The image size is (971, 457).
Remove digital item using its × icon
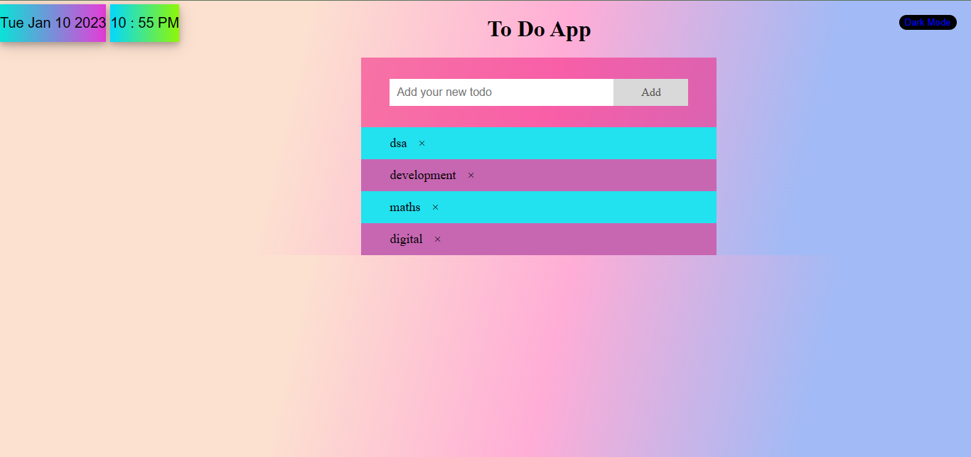pyautogui.click(x=437, y=240)
